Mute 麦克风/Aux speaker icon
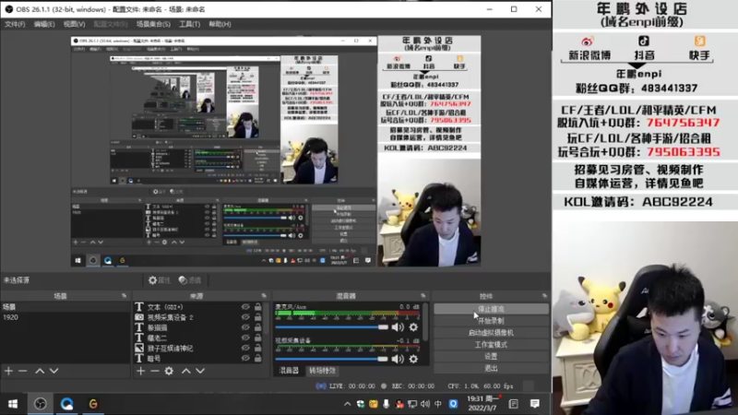 point(398,327)
